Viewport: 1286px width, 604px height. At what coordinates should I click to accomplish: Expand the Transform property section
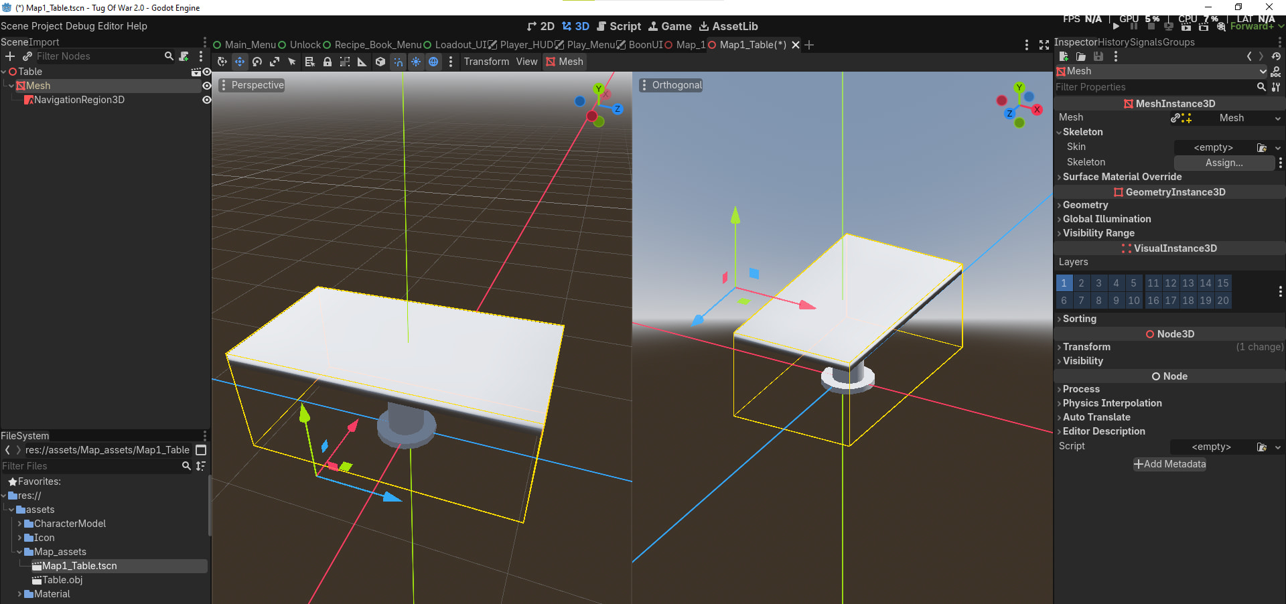[1086, 347]
